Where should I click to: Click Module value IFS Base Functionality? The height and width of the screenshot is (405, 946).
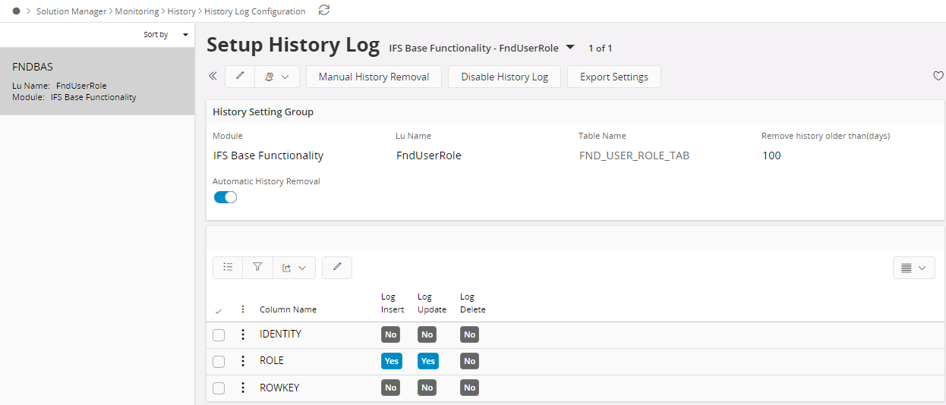[x=269, y=155]
